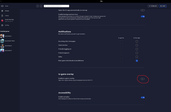Image resolution: width=171 pixels, height=112 pixels.
Task: Toggle Open the EA app on startup
Action: (143, 10)
